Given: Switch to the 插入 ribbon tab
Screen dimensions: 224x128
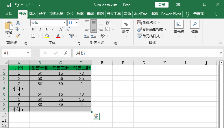Looking at the screenshot, I should click(x=32, y=14).
